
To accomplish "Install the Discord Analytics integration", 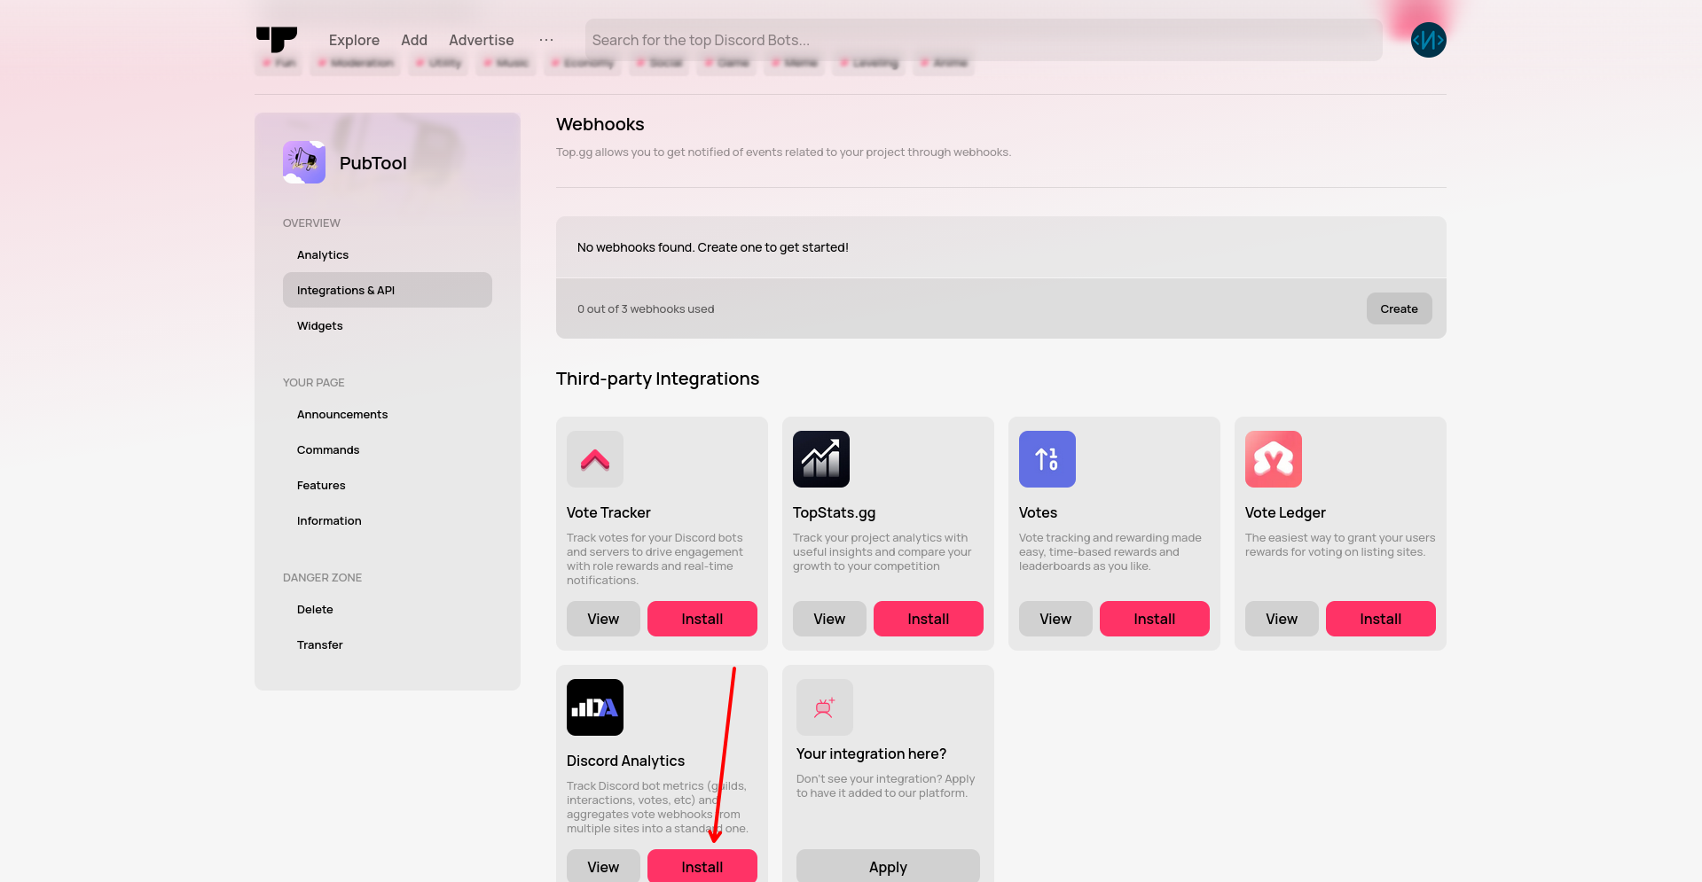I will point(702,866).
